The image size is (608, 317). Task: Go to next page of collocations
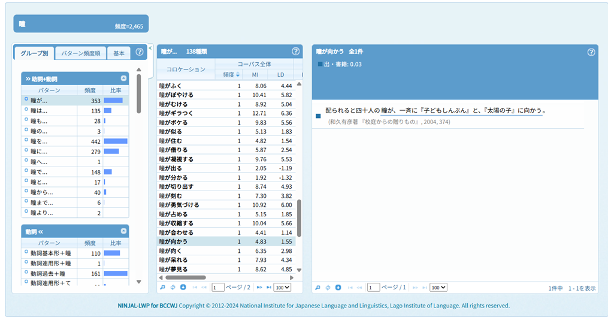coord(259,288)
